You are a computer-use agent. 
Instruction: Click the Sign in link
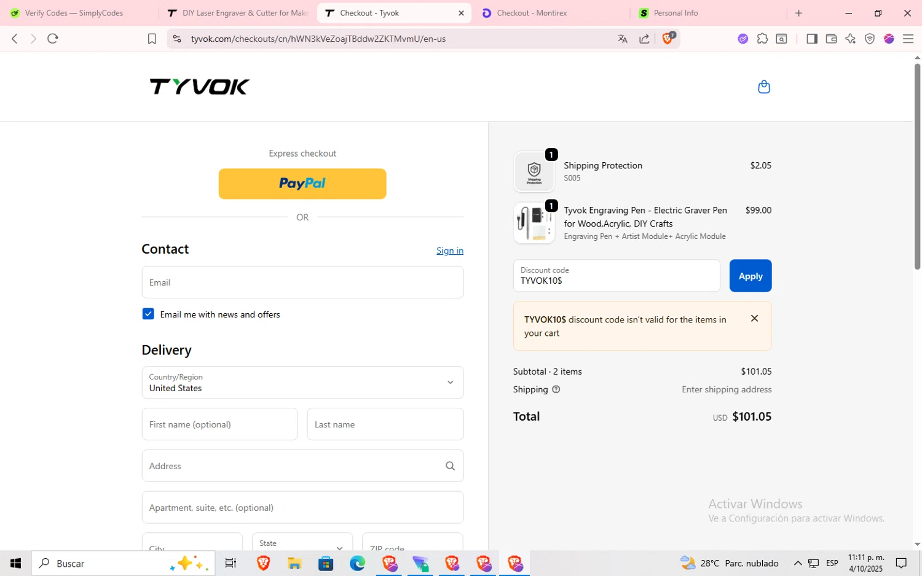[x=450, y=251]
